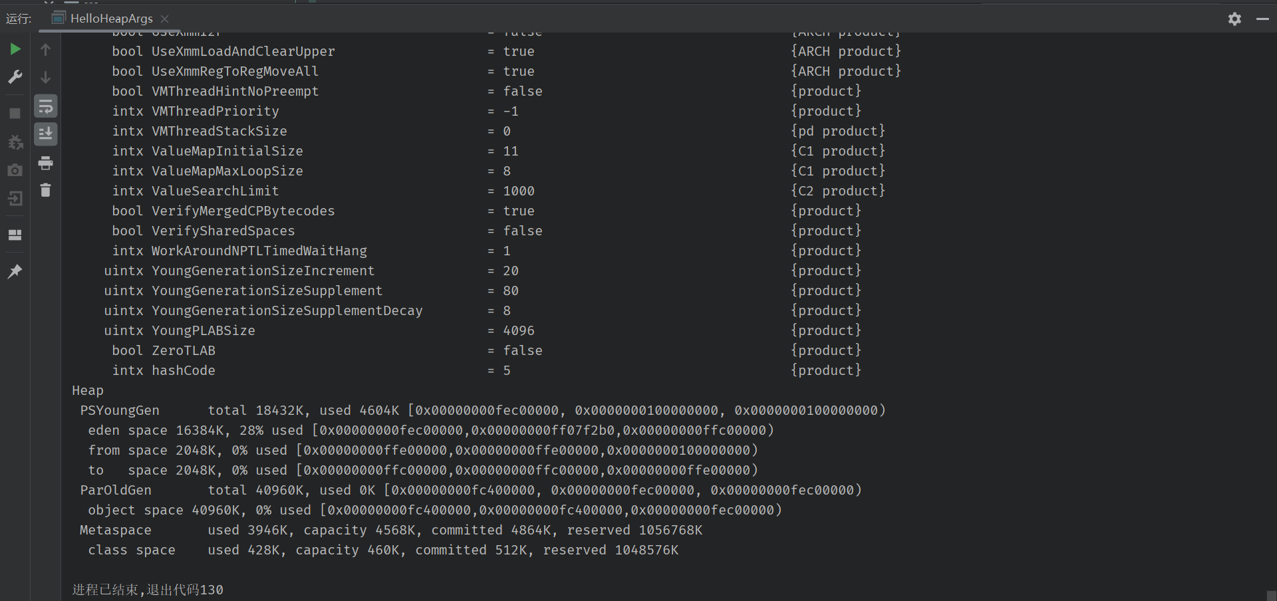Viewport: 1277px width, 601px height.
Task: Click VMThreadHintNoPreempt flag name
Action: pos(235,91)
